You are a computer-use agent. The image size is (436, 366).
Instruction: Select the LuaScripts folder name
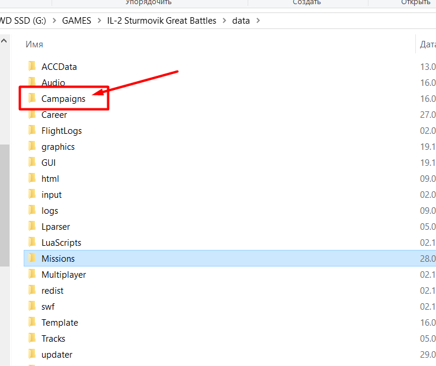[61, 243]
